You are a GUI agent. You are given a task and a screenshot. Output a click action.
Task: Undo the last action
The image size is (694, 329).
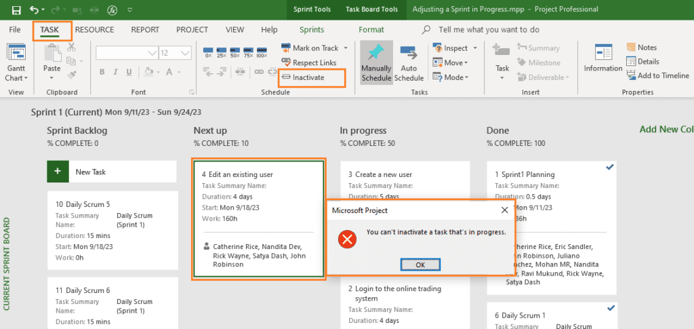click(x=34, y=9)
